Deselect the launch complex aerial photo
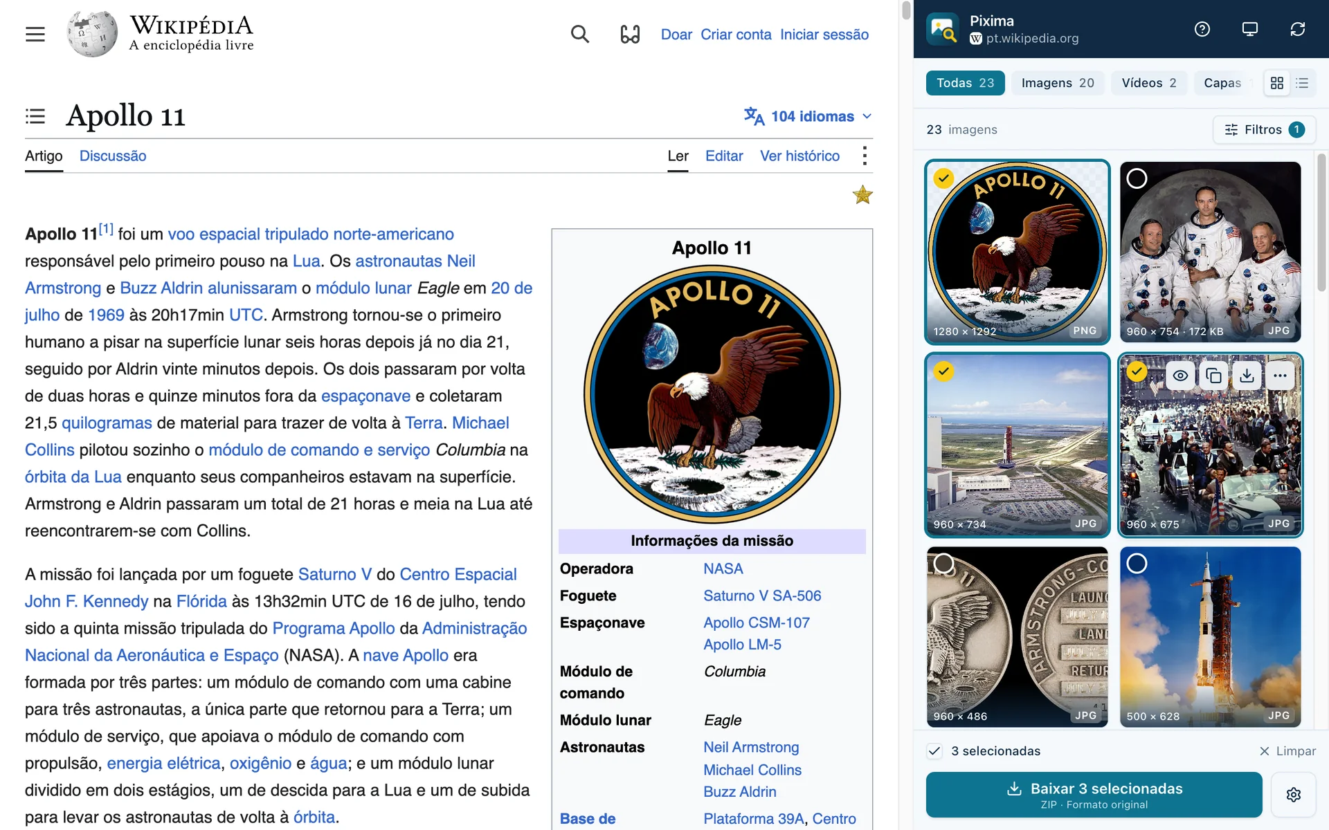1329x830 pixels. (x=943, y=371)
